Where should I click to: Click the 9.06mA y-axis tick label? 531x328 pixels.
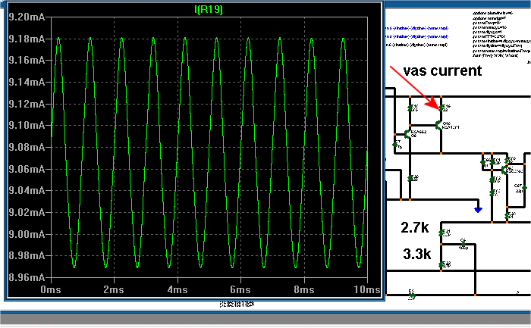pyautogui.click(x=27, y=169)
